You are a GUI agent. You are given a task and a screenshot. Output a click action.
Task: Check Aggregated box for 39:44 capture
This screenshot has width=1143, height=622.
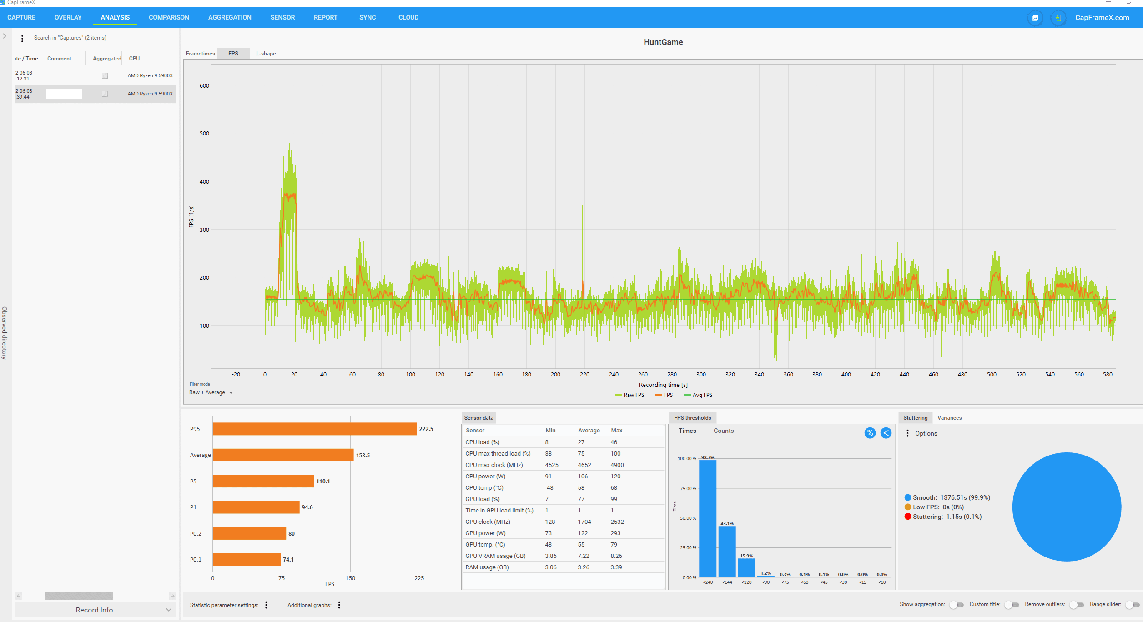pos(105,94)
